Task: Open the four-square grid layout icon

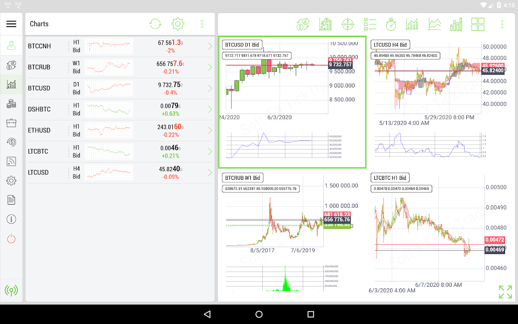Action: pyautogui.click(x=478, y=24)
